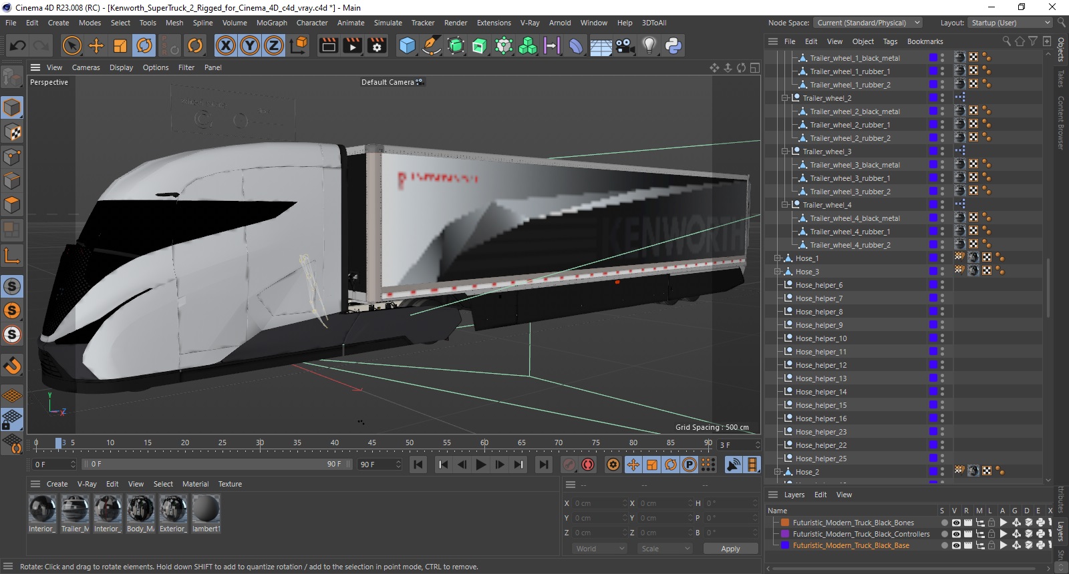Open the Python script icon
Viewport: 1069px width, 574px height.
click(x=673, y=45)
